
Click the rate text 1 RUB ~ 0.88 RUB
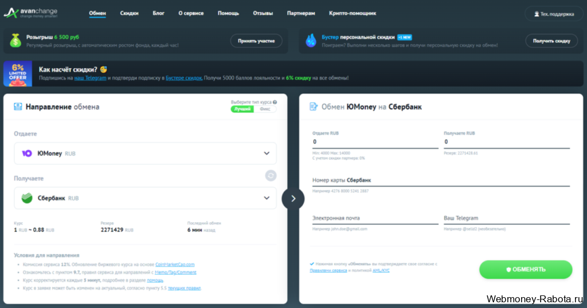[34, 230]
